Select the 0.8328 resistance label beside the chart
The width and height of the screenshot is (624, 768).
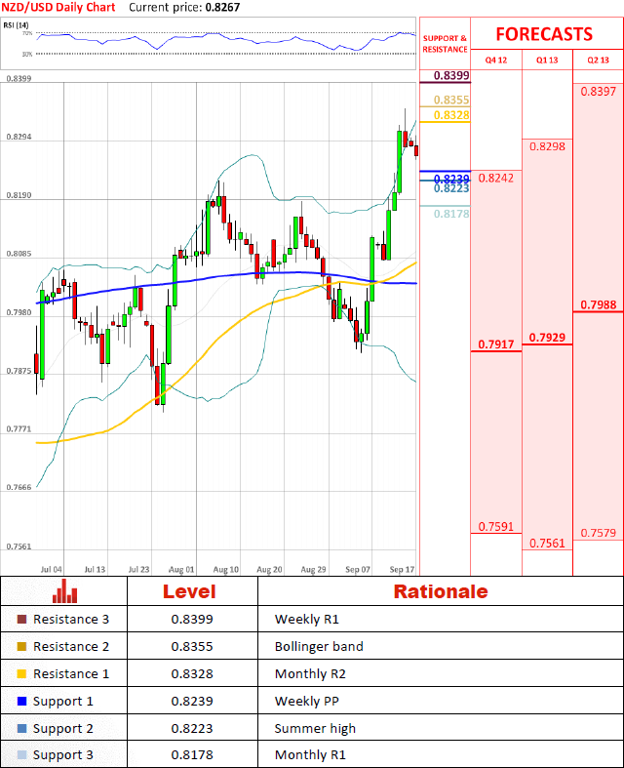[x=451, y=115]
